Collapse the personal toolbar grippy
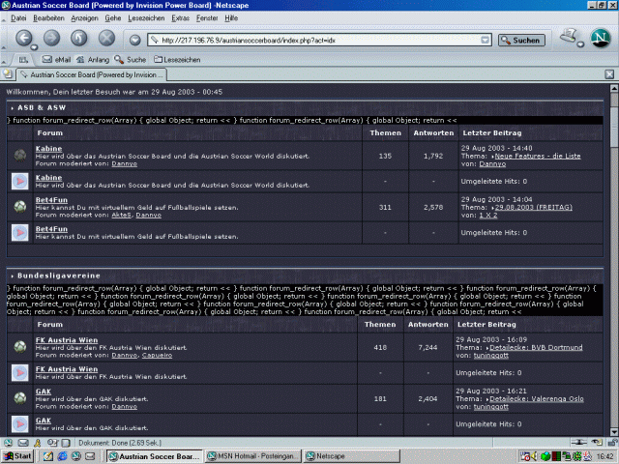 [4, 60]
